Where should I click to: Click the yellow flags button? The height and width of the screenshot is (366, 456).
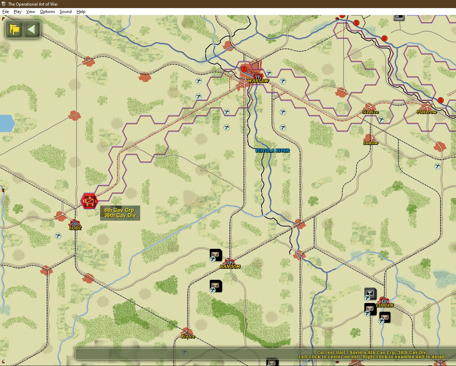(15, 30)
